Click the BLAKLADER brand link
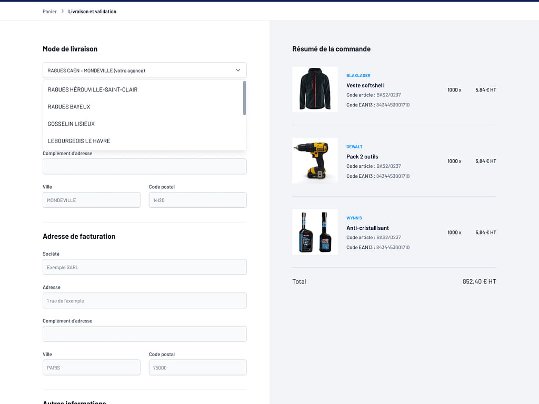 [x=358, y=76]
